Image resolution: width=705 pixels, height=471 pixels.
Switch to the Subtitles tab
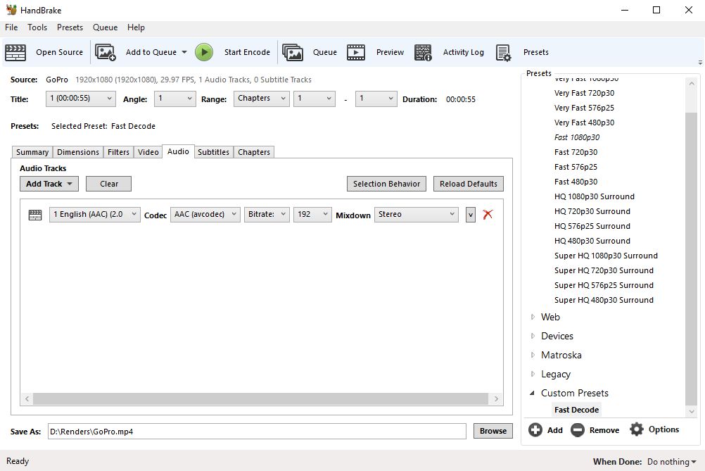point(214,152)
